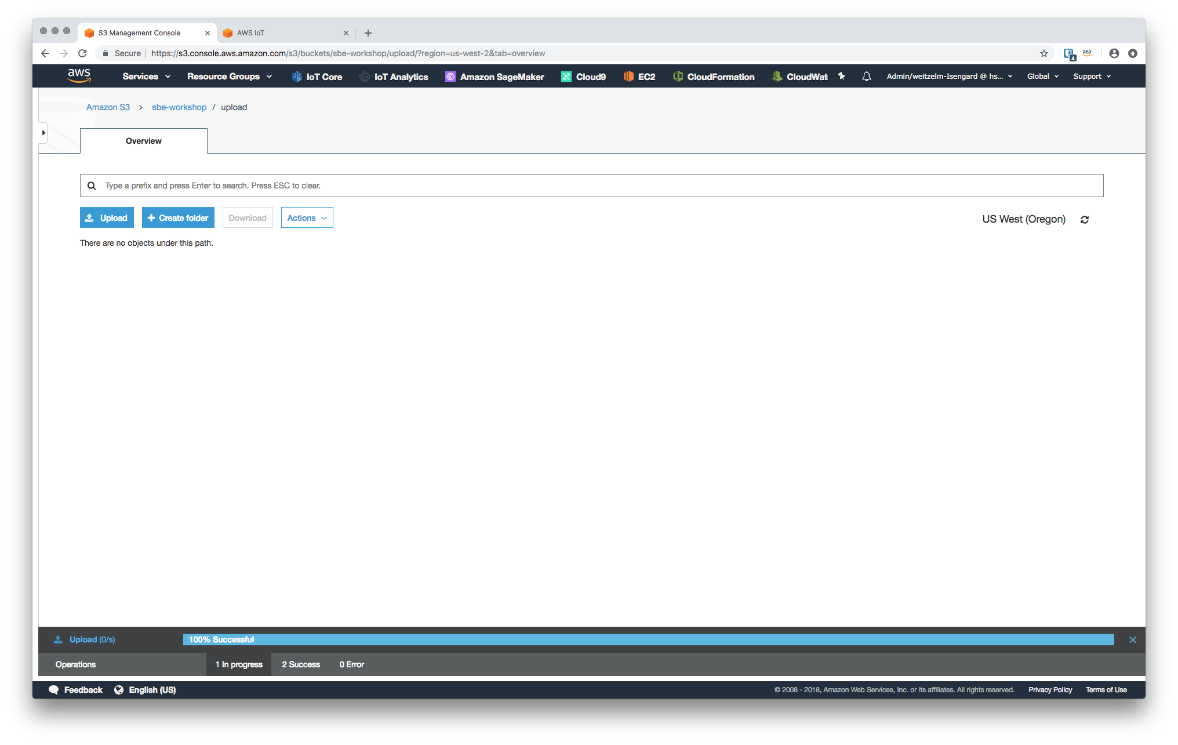Click the disabled Download button
The width and height of the screenshot is (1178, 745).
248,218
